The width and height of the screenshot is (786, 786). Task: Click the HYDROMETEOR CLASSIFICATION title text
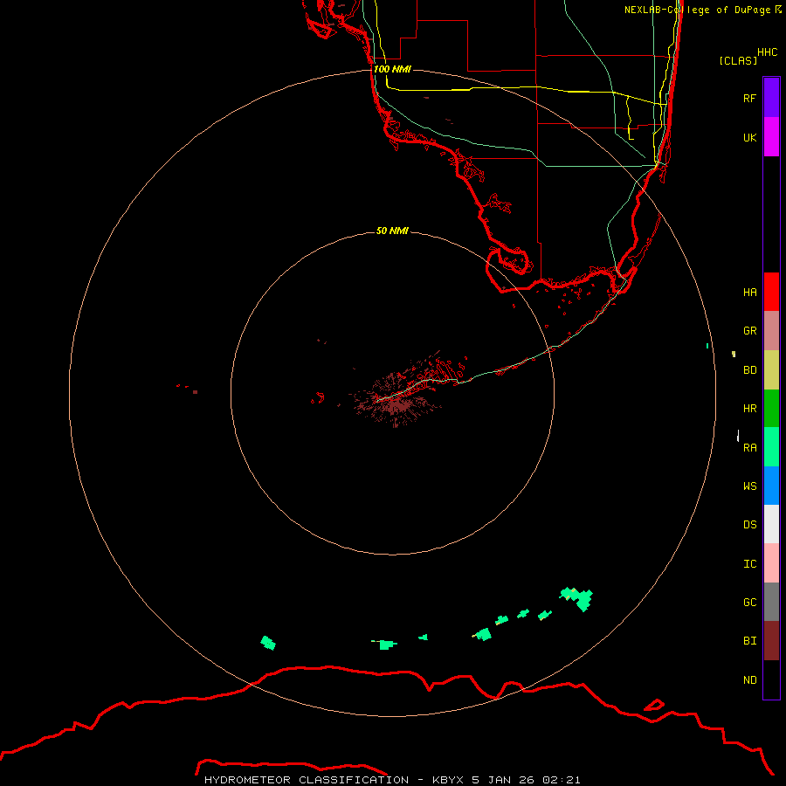point(307,780)
